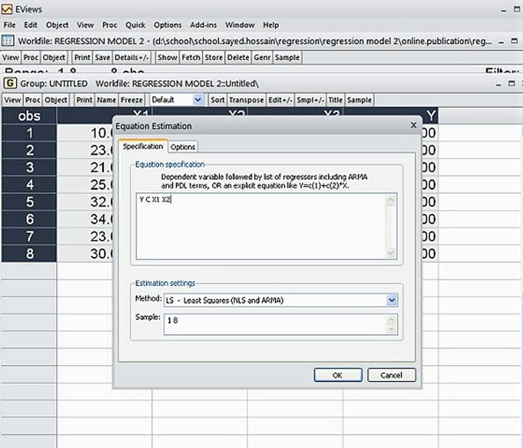Click View button in workfile toolbar
Screen dimensions: 523x448
click(11, 57)
